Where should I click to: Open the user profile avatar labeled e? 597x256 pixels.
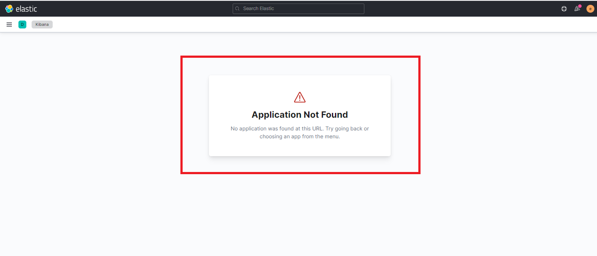pos(590,8)
